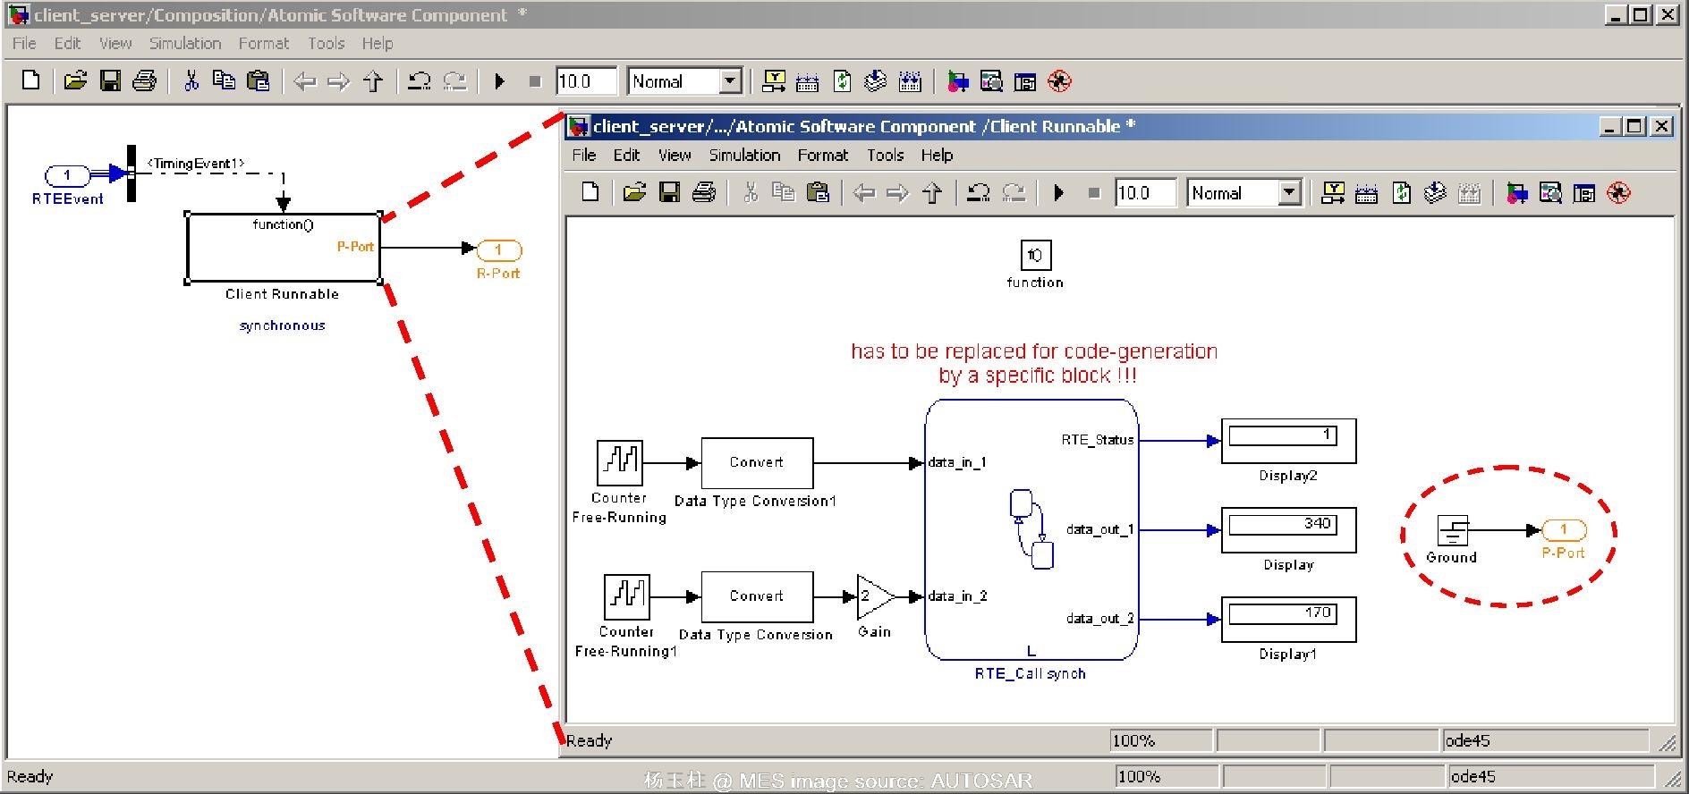This screenshot has width=1689, height=794.
Task: Click Back arrow in outer window toolbar
Action: coord(305,82)
